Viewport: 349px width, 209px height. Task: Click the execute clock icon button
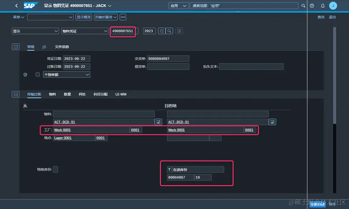pos(162,31)
